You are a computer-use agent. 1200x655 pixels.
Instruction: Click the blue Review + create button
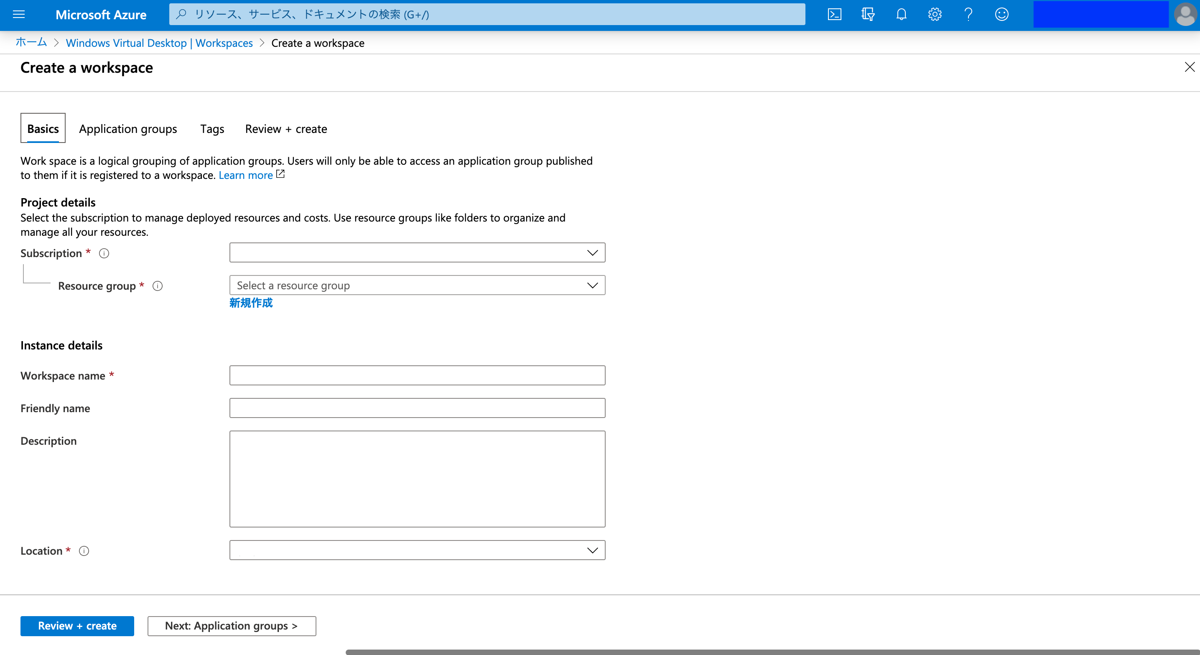point(77,626)
